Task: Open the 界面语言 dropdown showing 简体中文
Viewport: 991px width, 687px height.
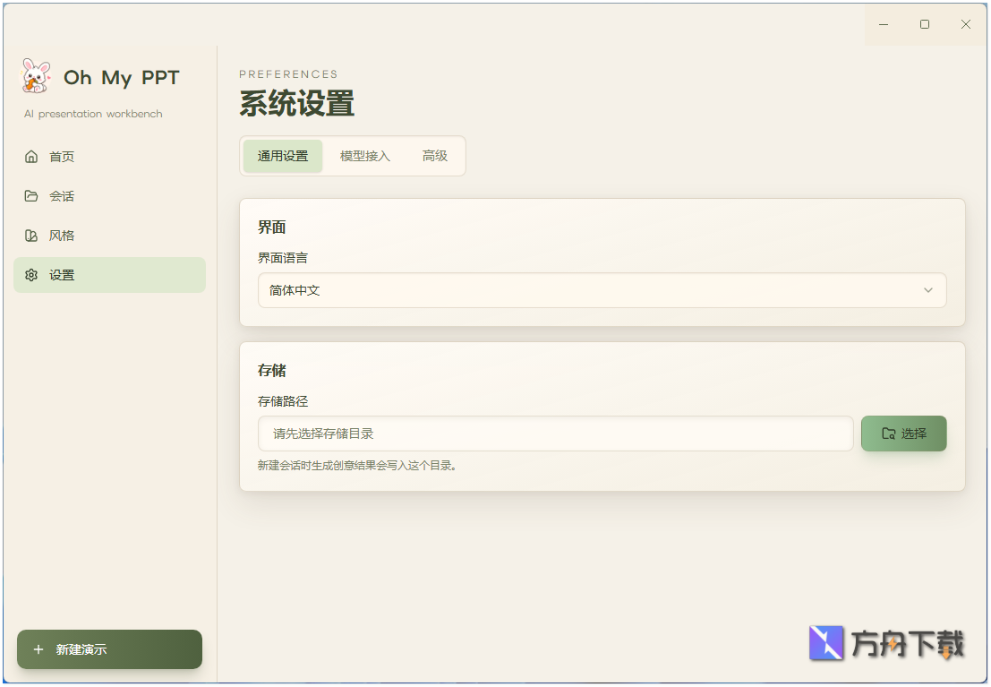Action: tap(602, 290)
